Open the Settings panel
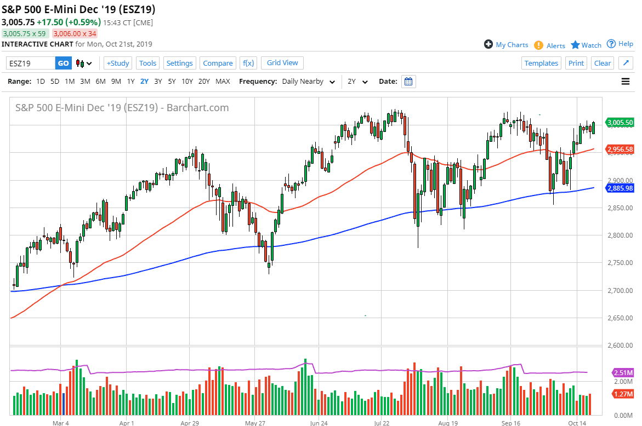This screenshot has height=426, width=642. coord(179,63)
